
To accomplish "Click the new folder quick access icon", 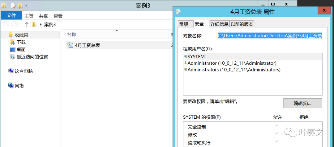I will coord(20,6).
